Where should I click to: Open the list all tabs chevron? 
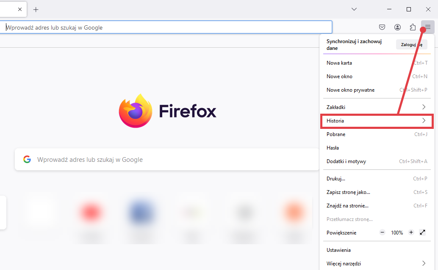coord(354,9)
